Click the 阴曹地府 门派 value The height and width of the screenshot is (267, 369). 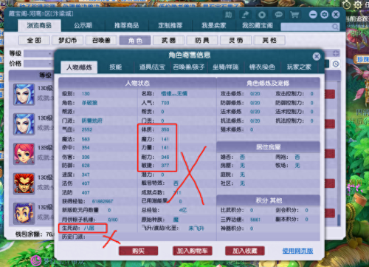click(92, 121)
